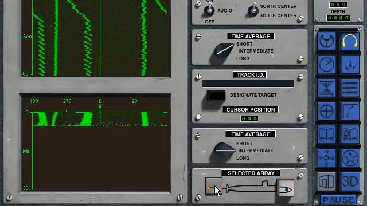Set upper time average to SHORT
Screen dimensions: 367x206
(244, 44)
